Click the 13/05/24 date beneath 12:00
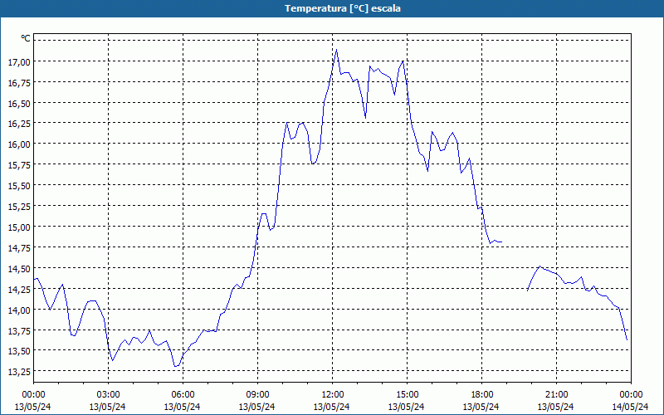Viewport: 664px width, 415px height. point(333,407)
